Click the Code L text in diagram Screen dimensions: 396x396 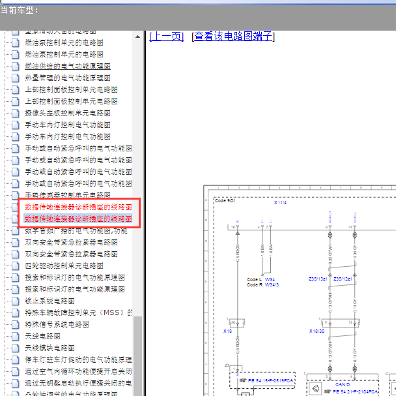[x=254, y=279]
